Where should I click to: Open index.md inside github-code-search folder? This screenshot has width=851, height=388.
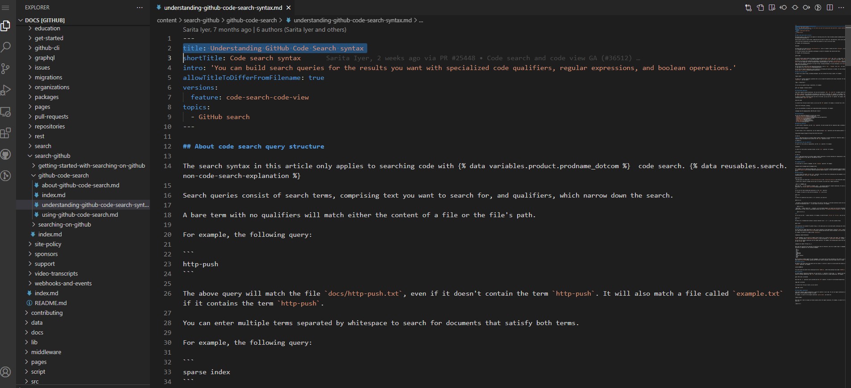click(54, 195)
